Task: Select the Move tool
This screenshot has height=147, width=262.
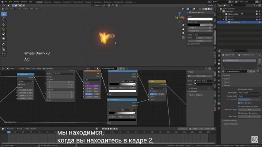Action: 4,24
